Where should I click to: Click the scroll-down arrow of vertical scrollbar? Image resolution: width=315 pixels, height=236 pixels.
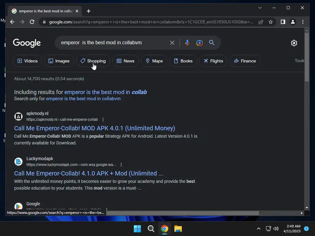pyautogui.click(x=307, y=208)
